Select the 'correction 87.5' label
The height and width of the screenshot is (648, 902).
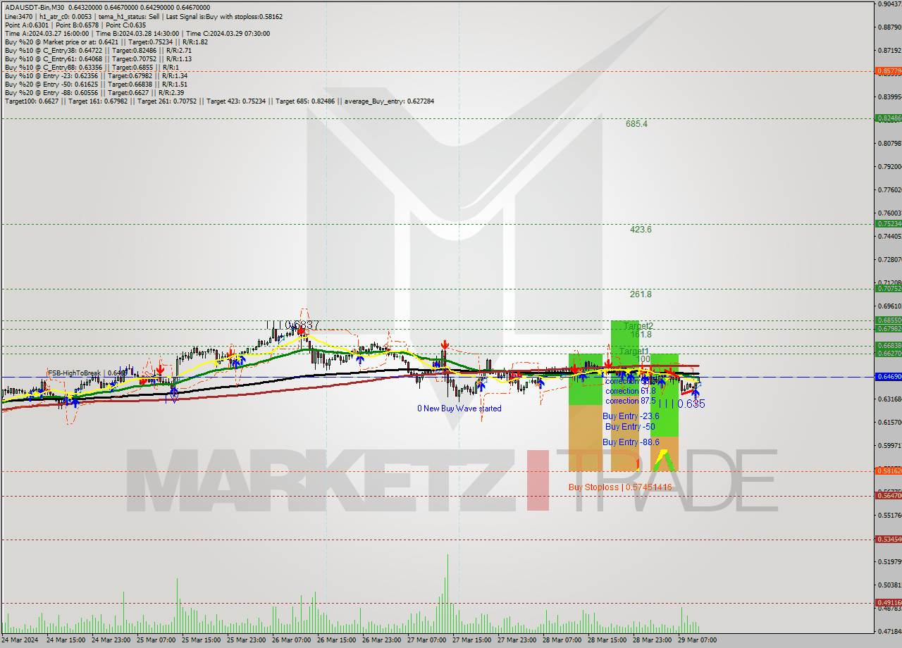coord(630,400)
